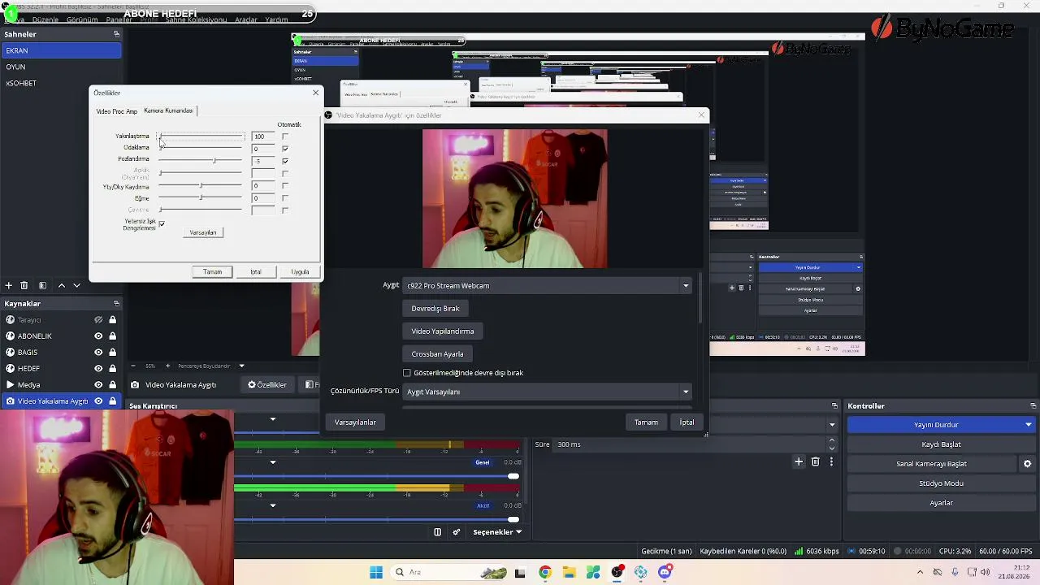Show hidden system tray icons chevron

pos(920,572)
